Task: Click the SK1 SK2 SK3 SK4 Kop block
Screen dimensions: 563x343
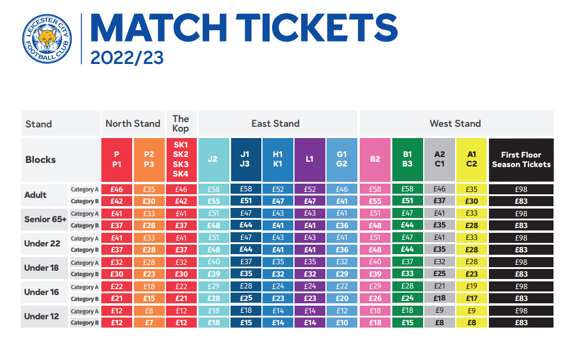Action: point(181,160)
